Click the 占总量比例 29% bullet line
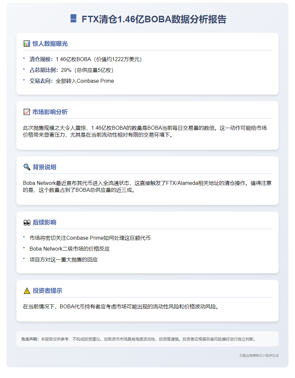Image resolution: width=295 pixels, height=378 pixels. pos(71,70)
